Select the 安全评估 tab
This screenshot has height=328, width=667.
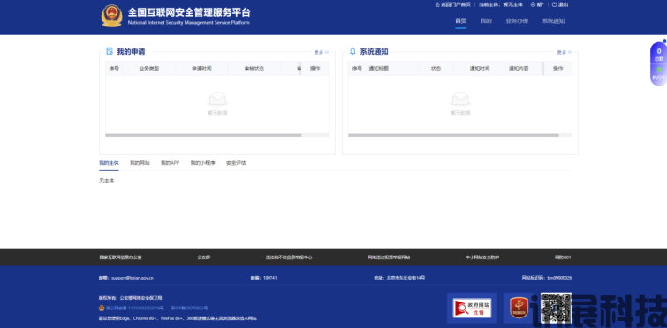pyautogui.click(x=236, y=163)
